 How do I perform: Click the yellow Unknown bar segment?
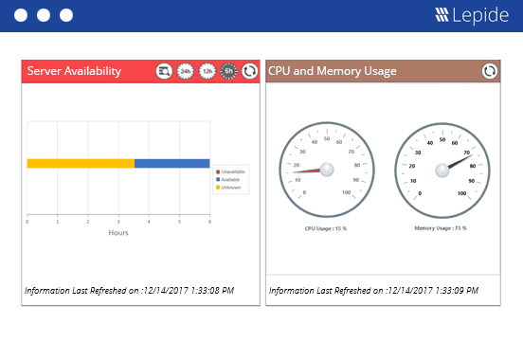click(81, 164)
